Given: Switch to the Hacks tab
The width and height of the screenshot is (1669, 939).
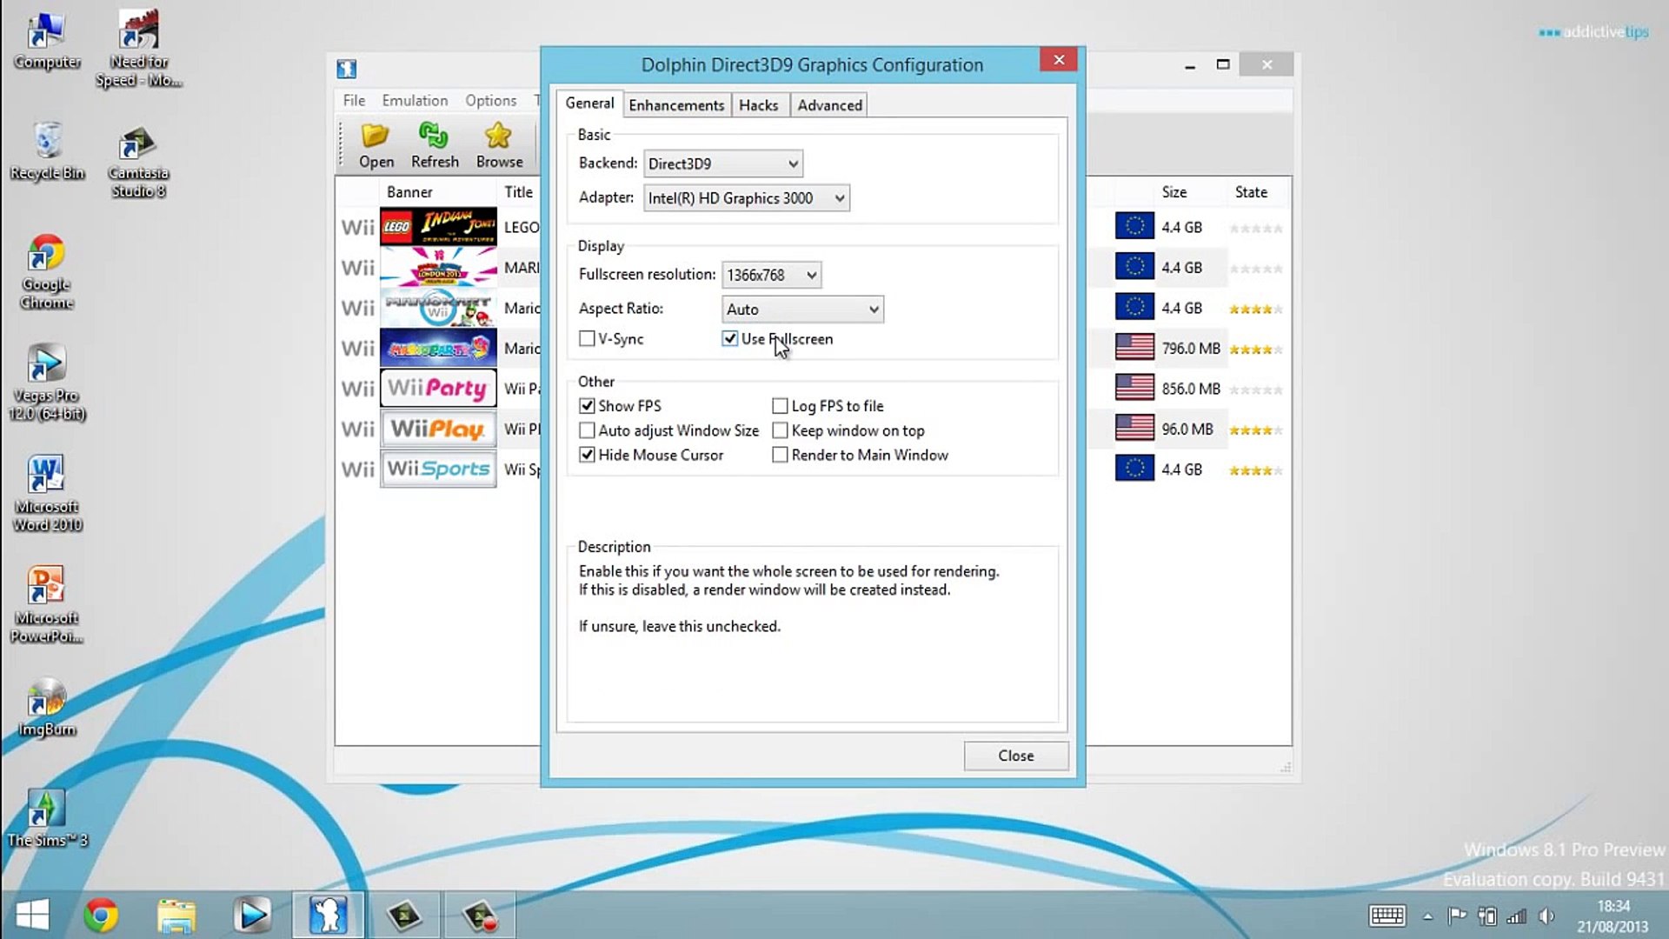Looking at the screenshot, I should coord(758,105).
